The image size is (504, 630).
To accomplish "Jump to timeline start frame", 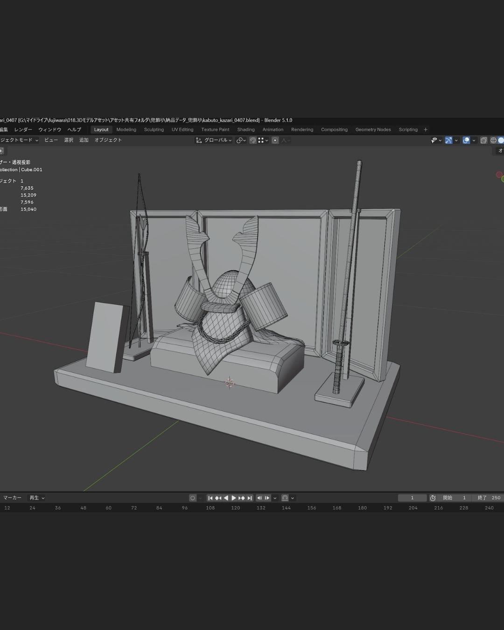I will (210, 498).
